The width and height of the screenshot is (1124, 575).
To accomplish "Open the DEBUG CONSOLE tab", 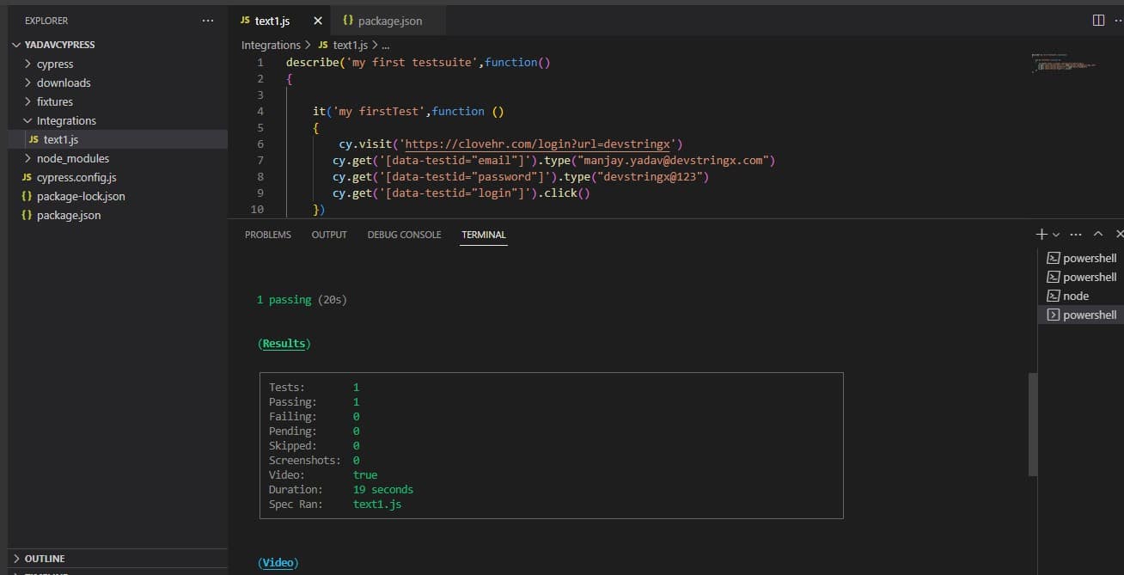I will [404, 235].
